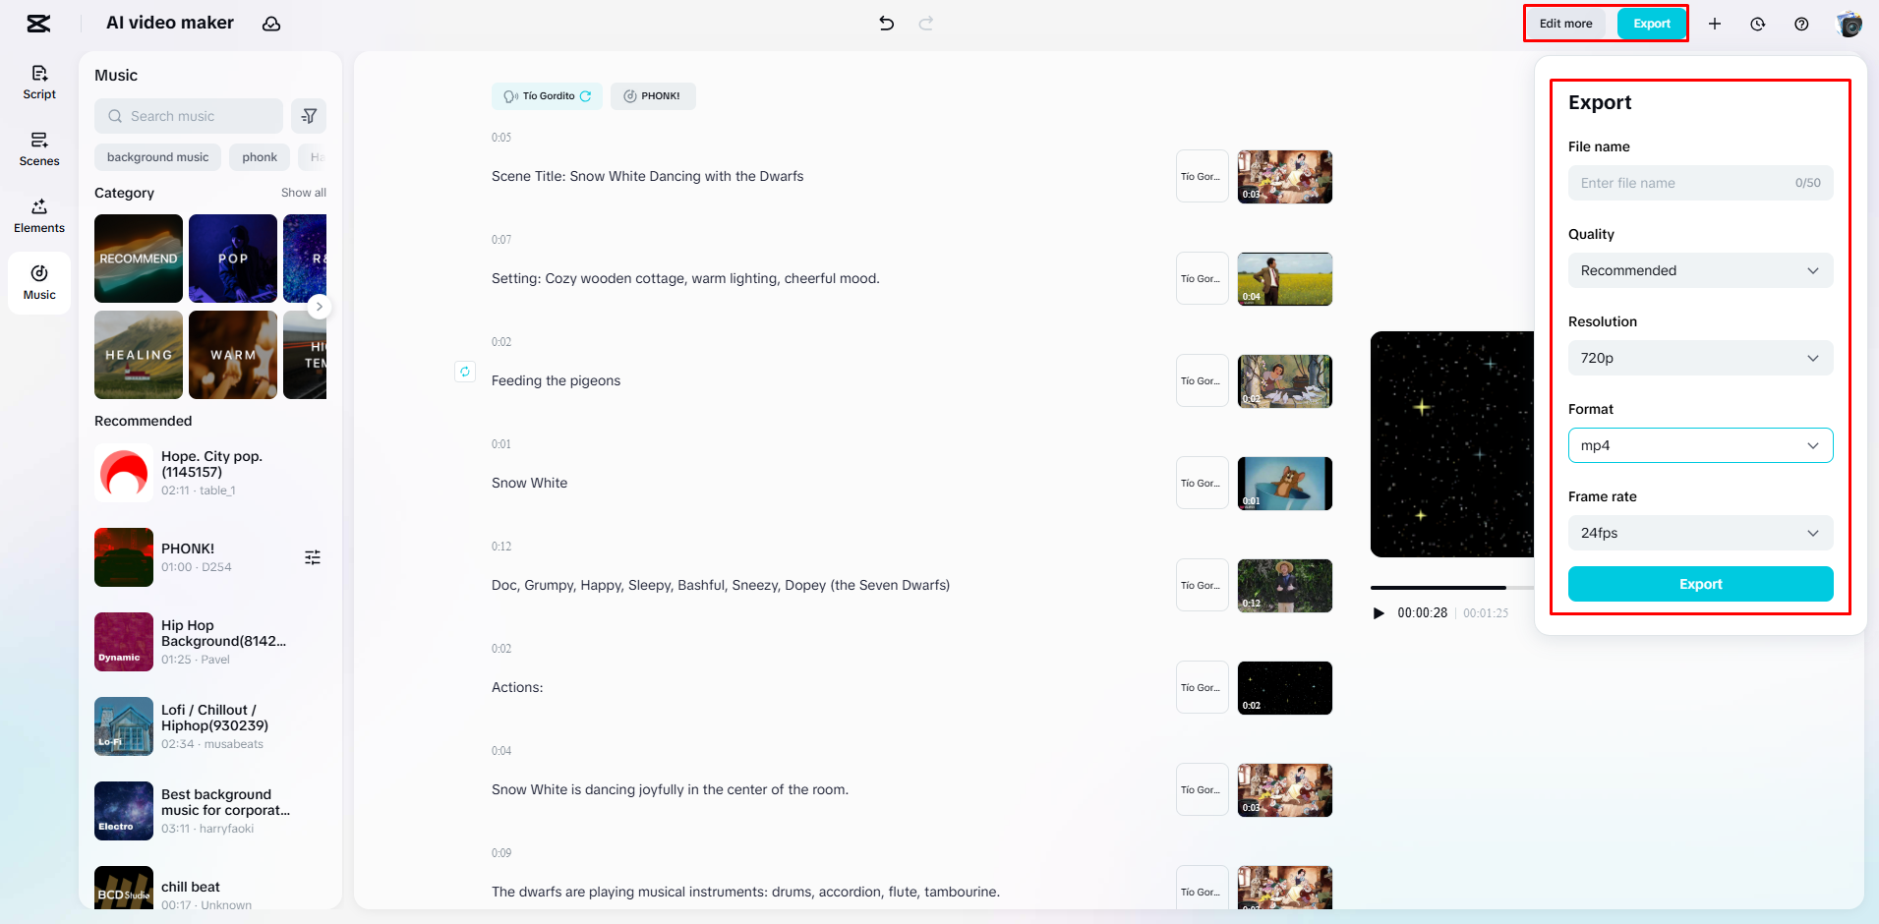Open the help question mark icon
Image resolution: width=1879 pixels, height=924 pixels.
click(x=1801, y=24)
